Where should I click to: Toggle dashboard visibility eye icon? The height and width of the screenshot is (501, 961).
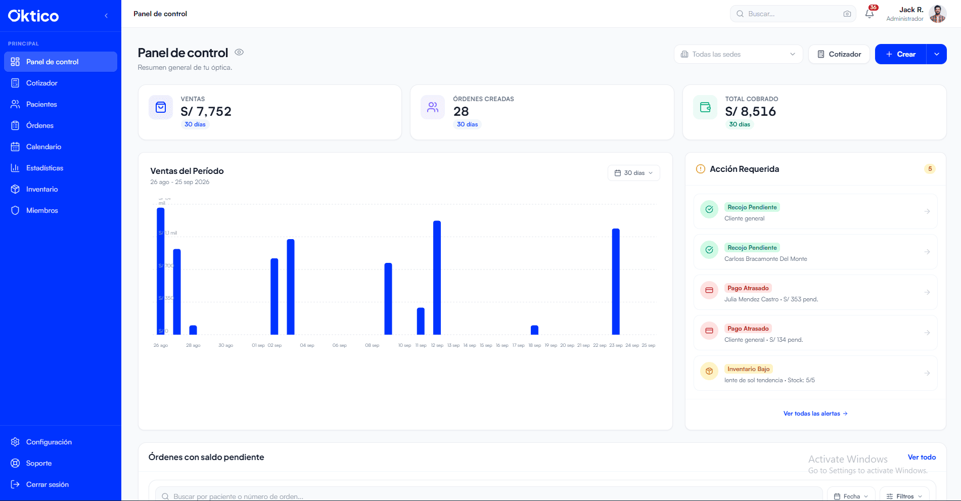(x=239, y=52)
